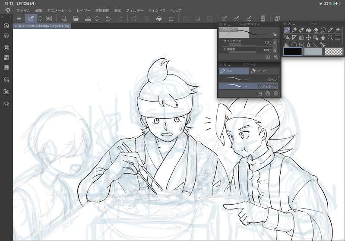Expand the save options up-down arrows
Viewport: 345px width, 241px height.
point(97,19)
